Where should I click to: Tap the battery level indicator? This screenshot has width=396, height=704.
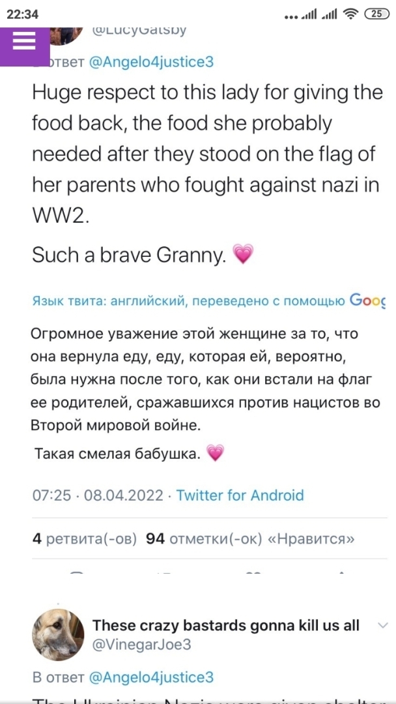[376, 14]
